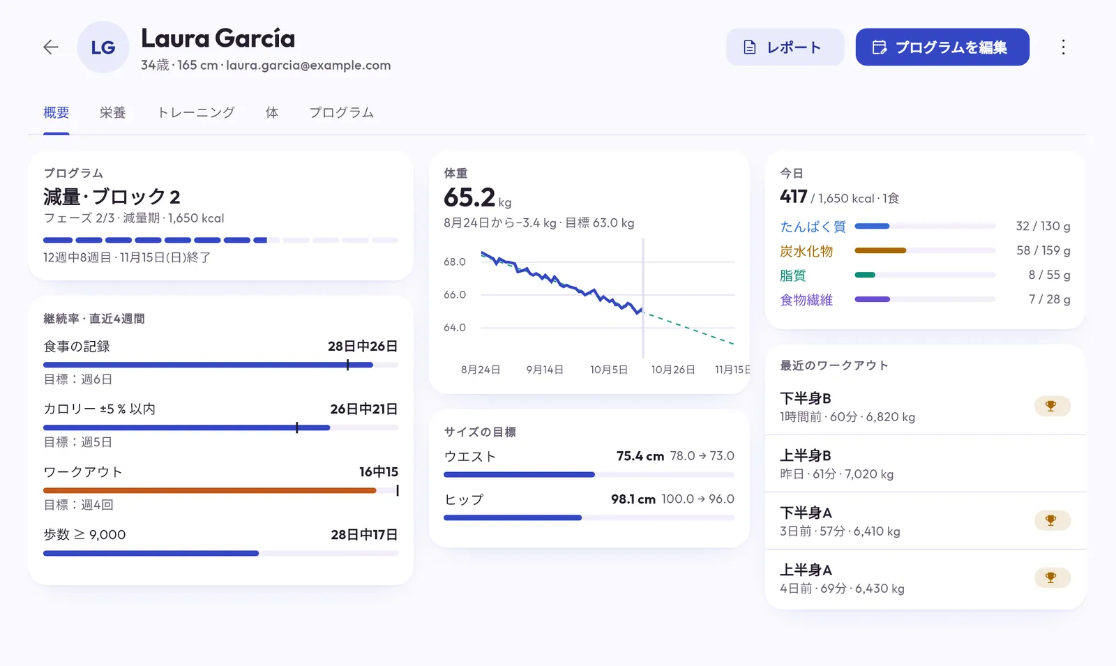Click the 28日中26日 meal log count

(x=363, y=346)
